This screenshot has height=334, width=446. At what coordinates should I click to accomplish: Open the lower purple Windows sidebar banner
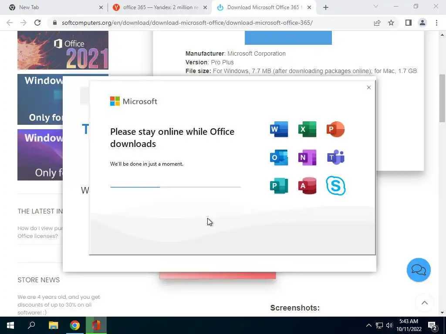tap(40, 155)
